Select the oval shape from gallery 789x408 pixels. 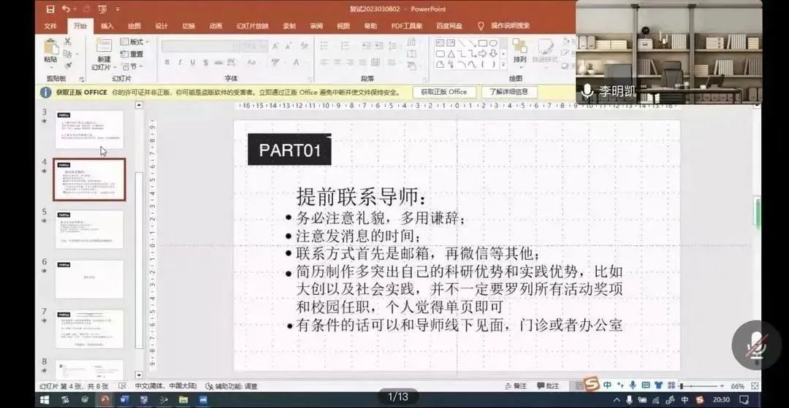coord(493,43)
